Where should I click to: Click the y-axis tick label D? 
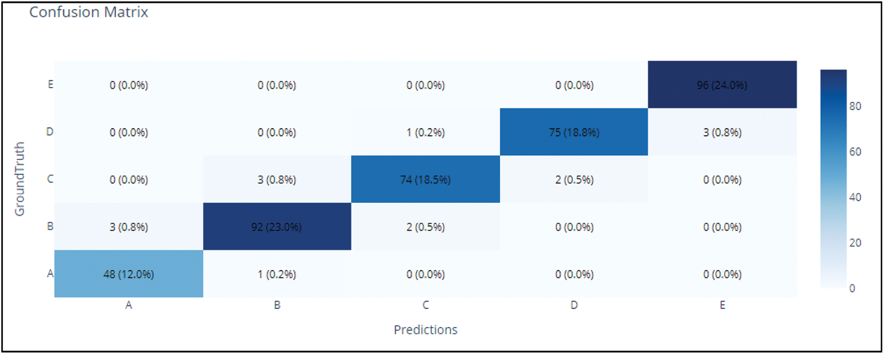click(50, 132)
